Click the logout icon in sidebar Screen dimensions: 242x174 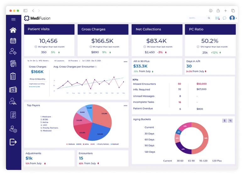(x=13, y=142)
